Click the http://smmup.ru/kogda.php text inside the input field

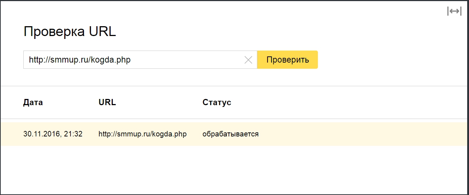click(x=80, y=60)
